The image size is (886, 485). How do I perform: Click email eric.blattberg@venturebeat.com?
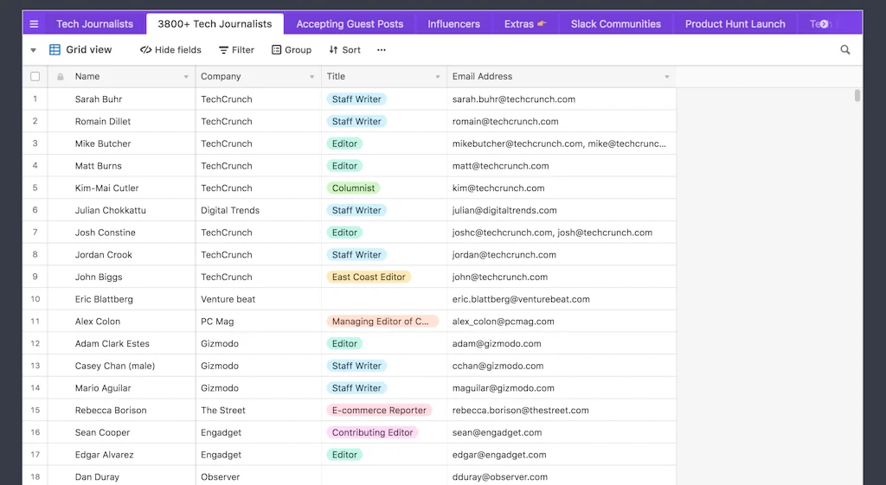[521, 299]
